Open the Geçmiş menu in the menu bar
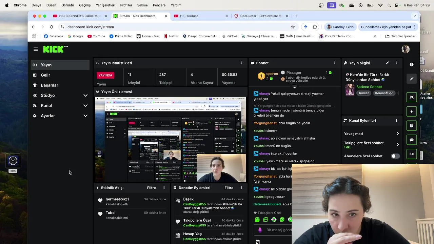 tap(85, 5)
